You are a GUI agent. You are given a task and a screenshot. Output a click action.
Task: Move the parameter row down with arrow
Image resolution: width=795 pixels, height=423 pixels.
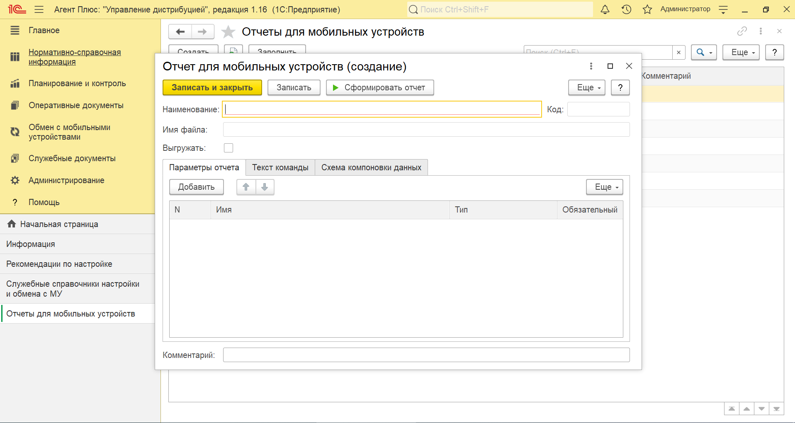(265, 187)
